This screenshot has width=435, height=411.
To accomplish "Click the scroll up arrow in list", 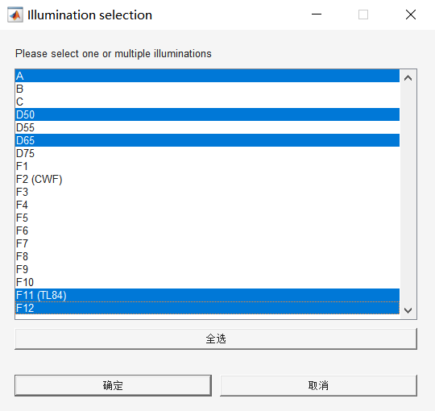I will [x=408, y=78].
